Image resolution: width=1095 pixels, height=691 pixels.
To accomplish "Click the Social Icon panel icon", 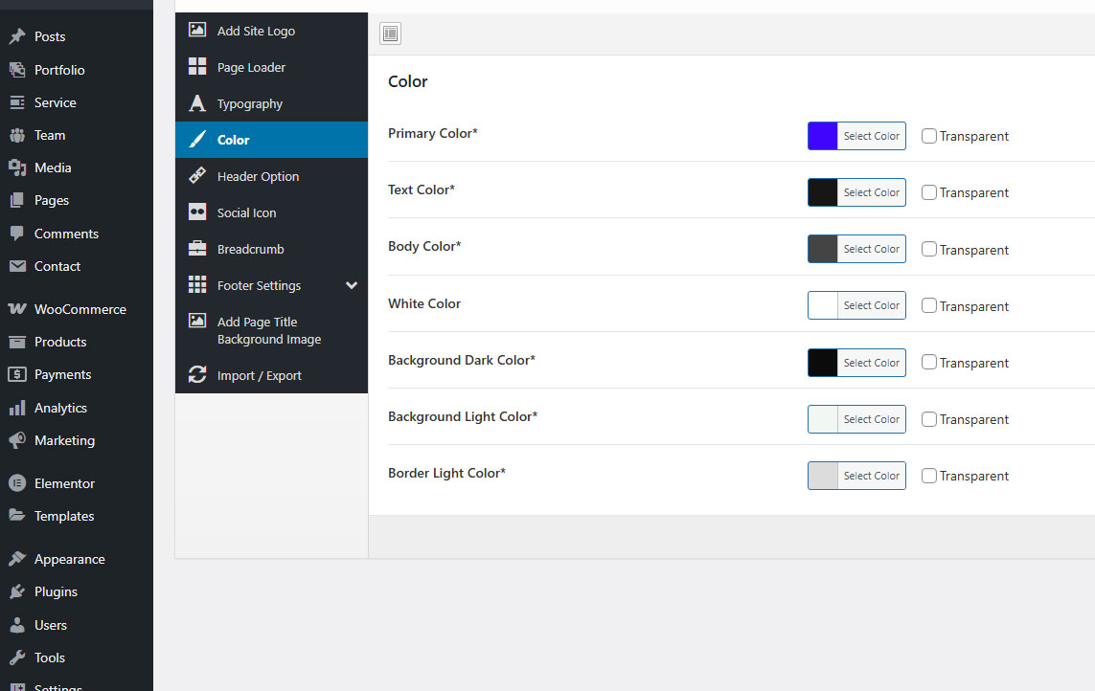I will (197, 212).
